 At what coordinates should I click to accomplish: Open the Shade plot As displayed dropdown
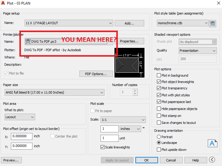(x=198, y=42)
